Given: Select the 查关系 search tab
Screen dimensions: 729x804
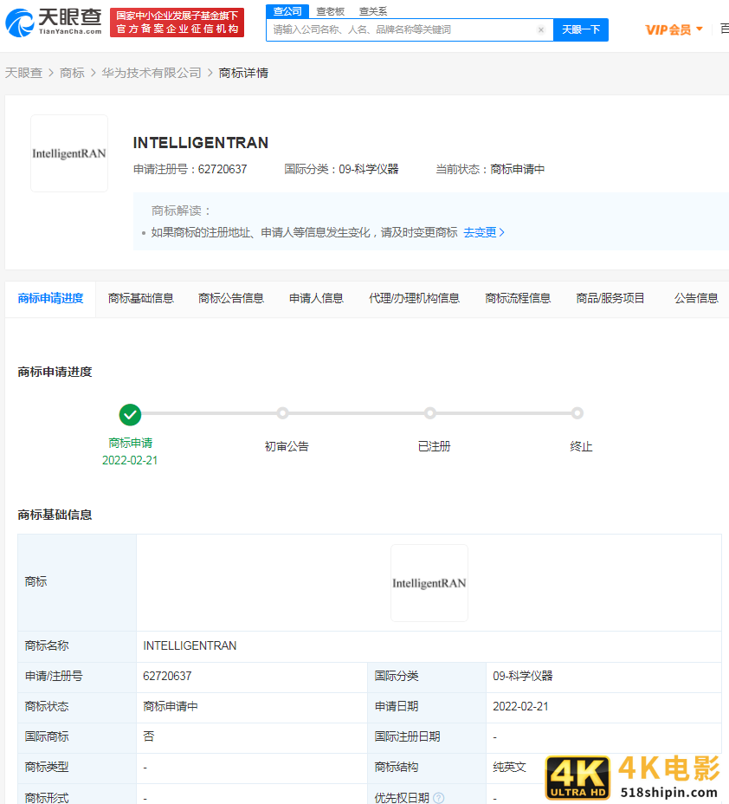Looking at the screenshot, I should [x=373, y=11].
